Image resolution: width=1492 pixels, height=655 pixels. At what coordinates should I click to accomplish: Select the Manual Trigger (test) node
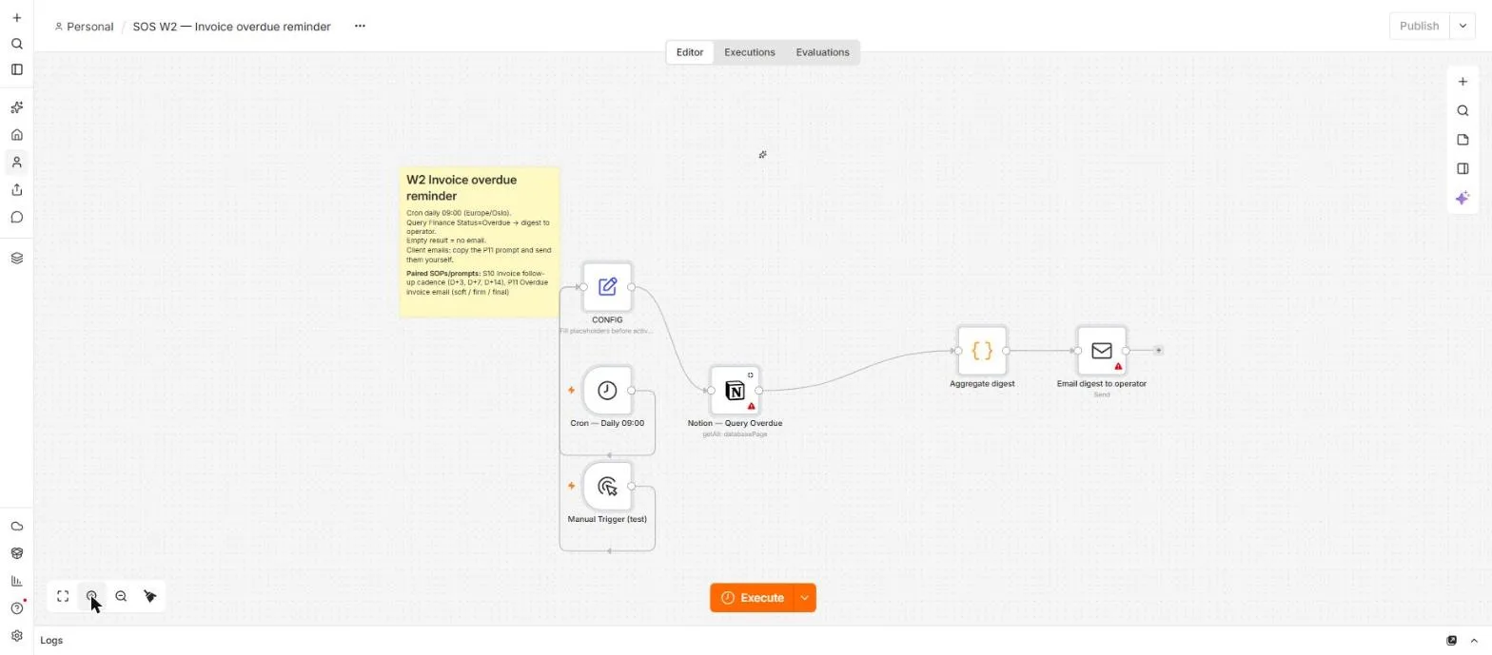coord(607,487)
